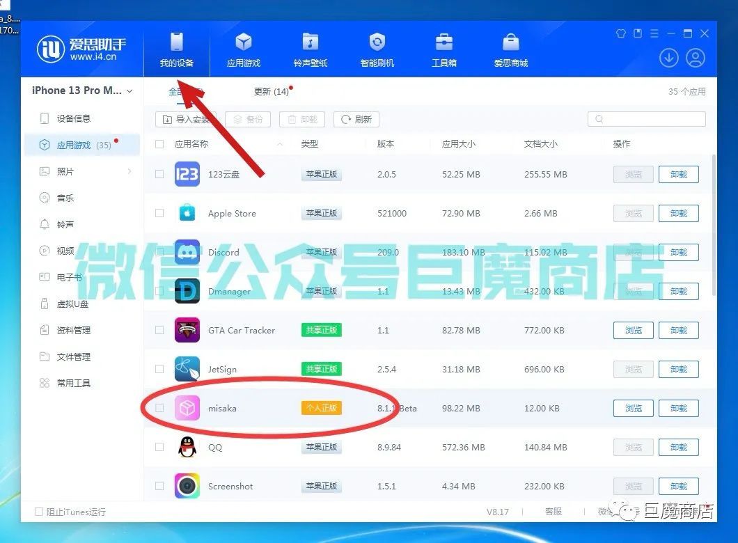The width and height of the screenshot is (738, 543).
Task: Click 浏览 for GTA Car Tracker
Action: pos(633,330)
